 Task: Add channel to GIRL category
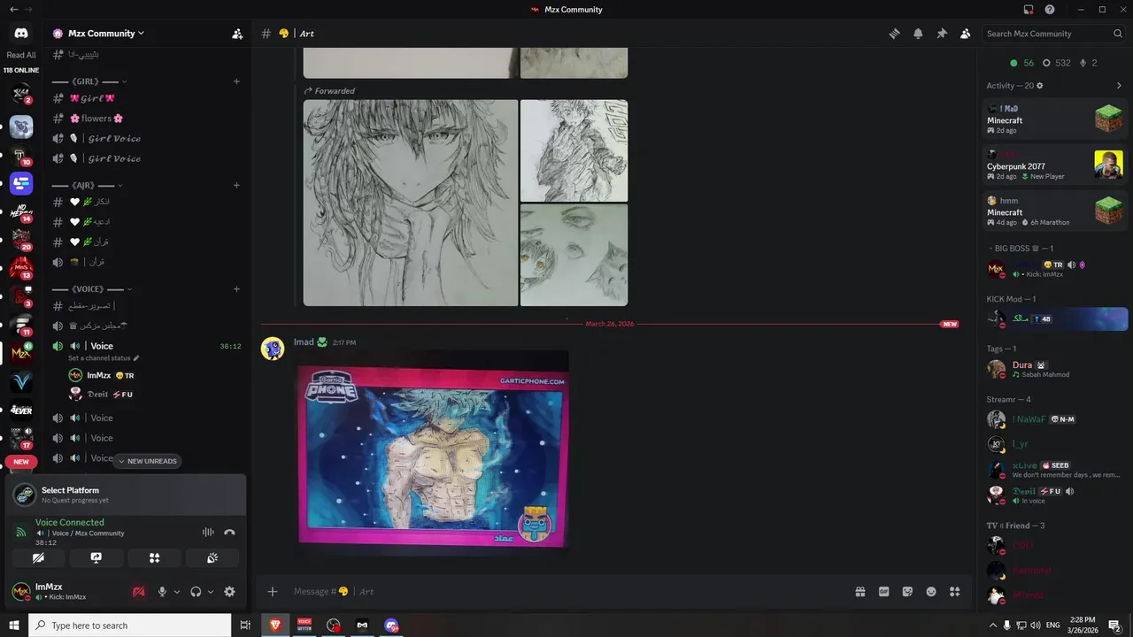pyautogui.click(x=236, y=81)
